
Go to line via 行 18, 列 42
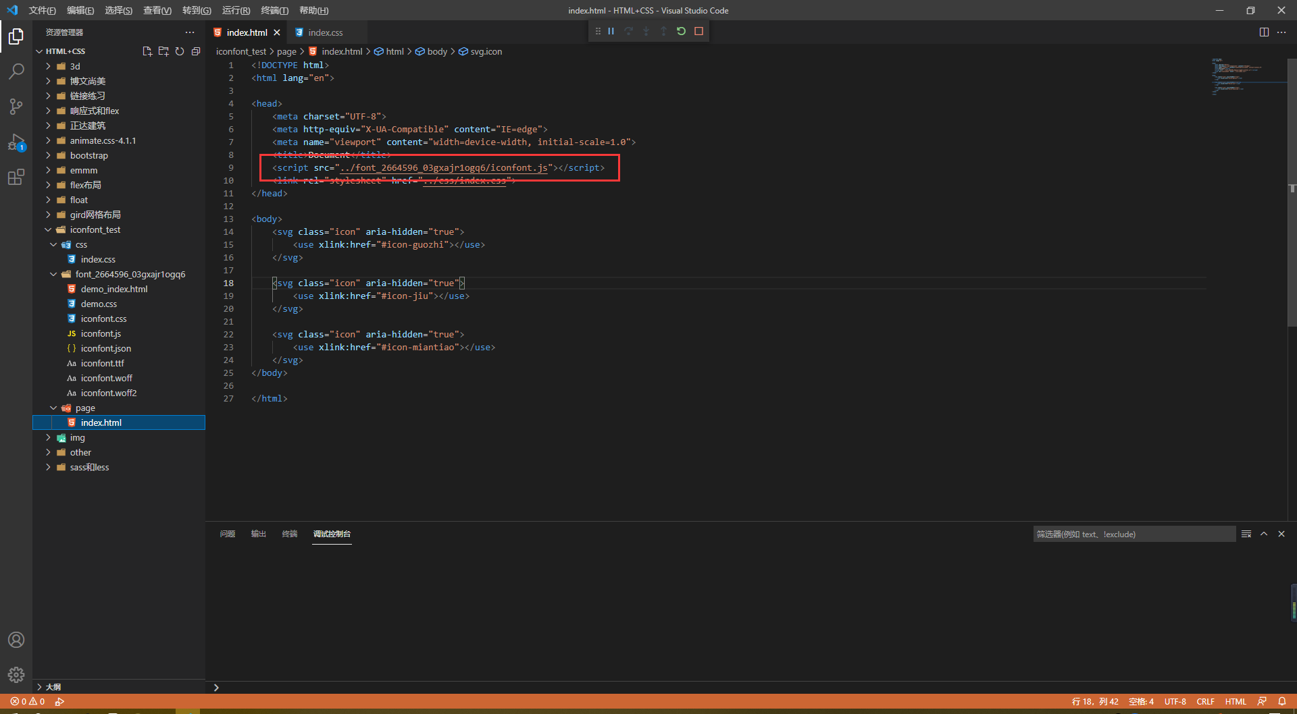pyautogui.click(x=1095, y=701)
